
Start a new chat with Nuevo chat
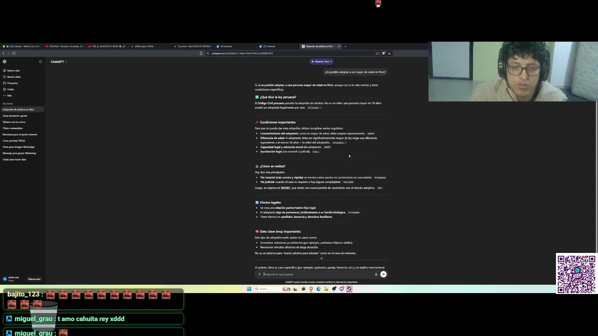click(11, 70)
